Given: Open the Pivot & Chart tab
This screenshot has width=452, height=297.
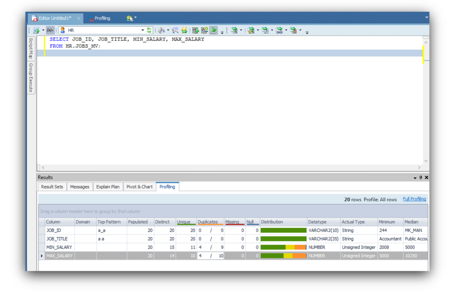Looking at the screenshot, I should 139,187.
